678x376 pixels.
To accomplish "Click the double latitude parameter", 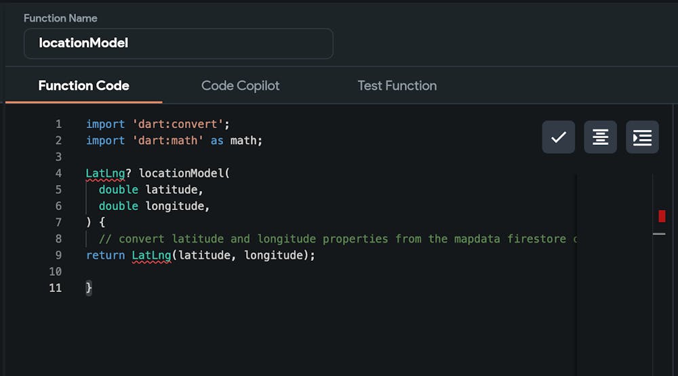I will (151, 190).
